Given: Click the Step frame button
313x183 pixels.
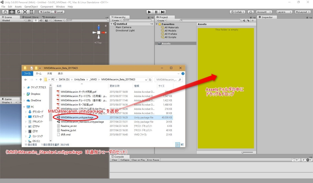Looking at the screenshot, I should 163,12.
